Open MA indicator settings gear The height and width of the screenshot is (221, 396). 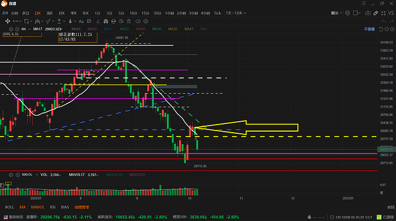(x=11, y=29)
